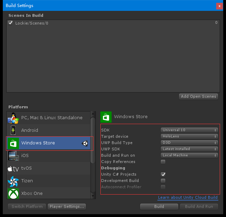Select the Windows Store platform row
The height and width of the screenshot is (217, 226).
tap(49, 143)
